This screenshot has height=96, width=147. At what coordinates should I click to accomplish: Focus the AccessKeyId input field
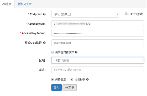97,24
